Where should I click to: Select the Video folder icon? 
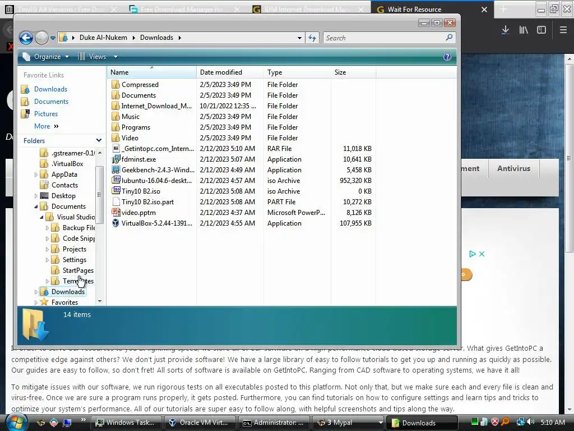click(x=115, y=138)
